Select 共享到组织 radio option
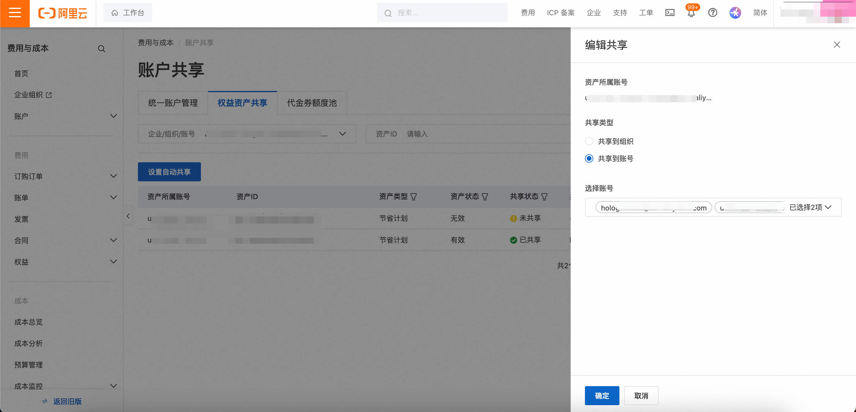Image resolution: width=856 pixels, height=412 pixels. (589, 141)
